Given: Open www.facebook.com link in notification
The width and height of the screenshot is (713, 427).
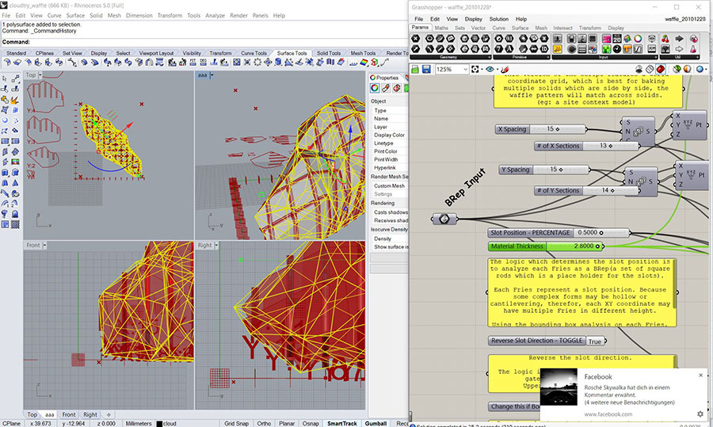Looking at the screenshot, I should coord(608,414).
